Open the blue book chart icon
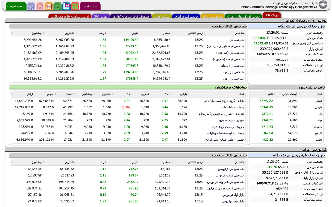Screen dimensions: 332x207 [66, 6]
